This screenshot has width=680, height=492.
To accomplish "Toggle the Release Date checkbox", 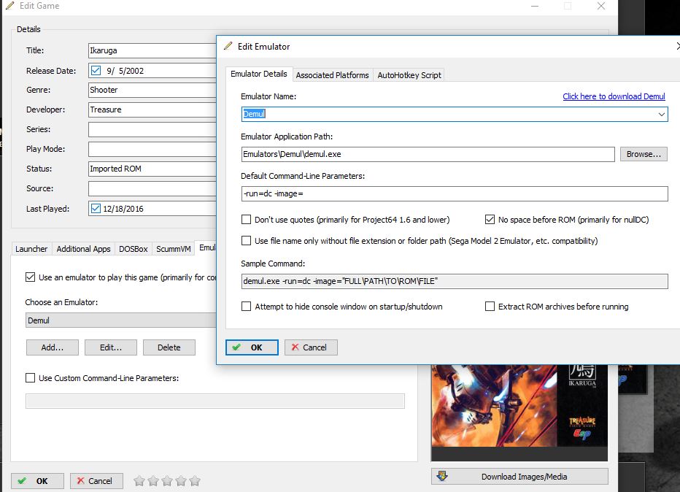I will pos(96,70).
